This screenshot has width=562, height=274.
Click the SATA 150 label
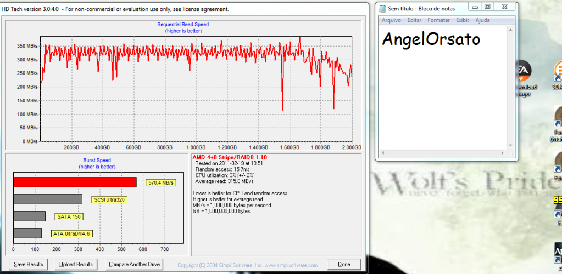pyautogui.click(x=69, y=217)
